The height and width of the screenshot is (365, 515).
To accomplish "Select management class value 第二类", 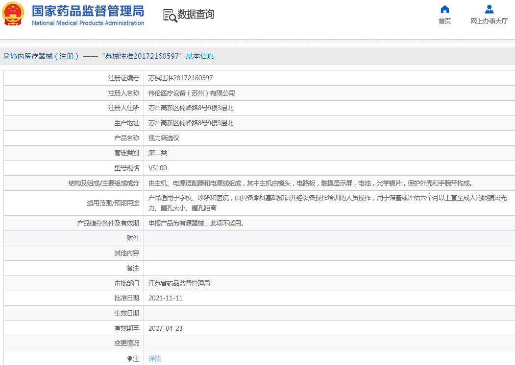I will coord(158,153).
